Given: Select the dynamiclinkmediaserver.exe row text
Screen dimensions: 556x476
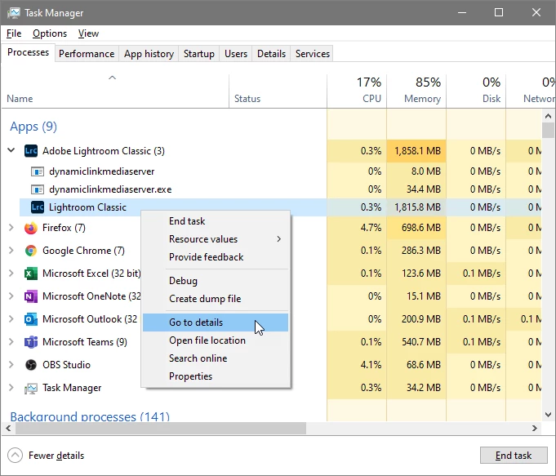Looking at the screenshot, I should [x=110, y=189].
